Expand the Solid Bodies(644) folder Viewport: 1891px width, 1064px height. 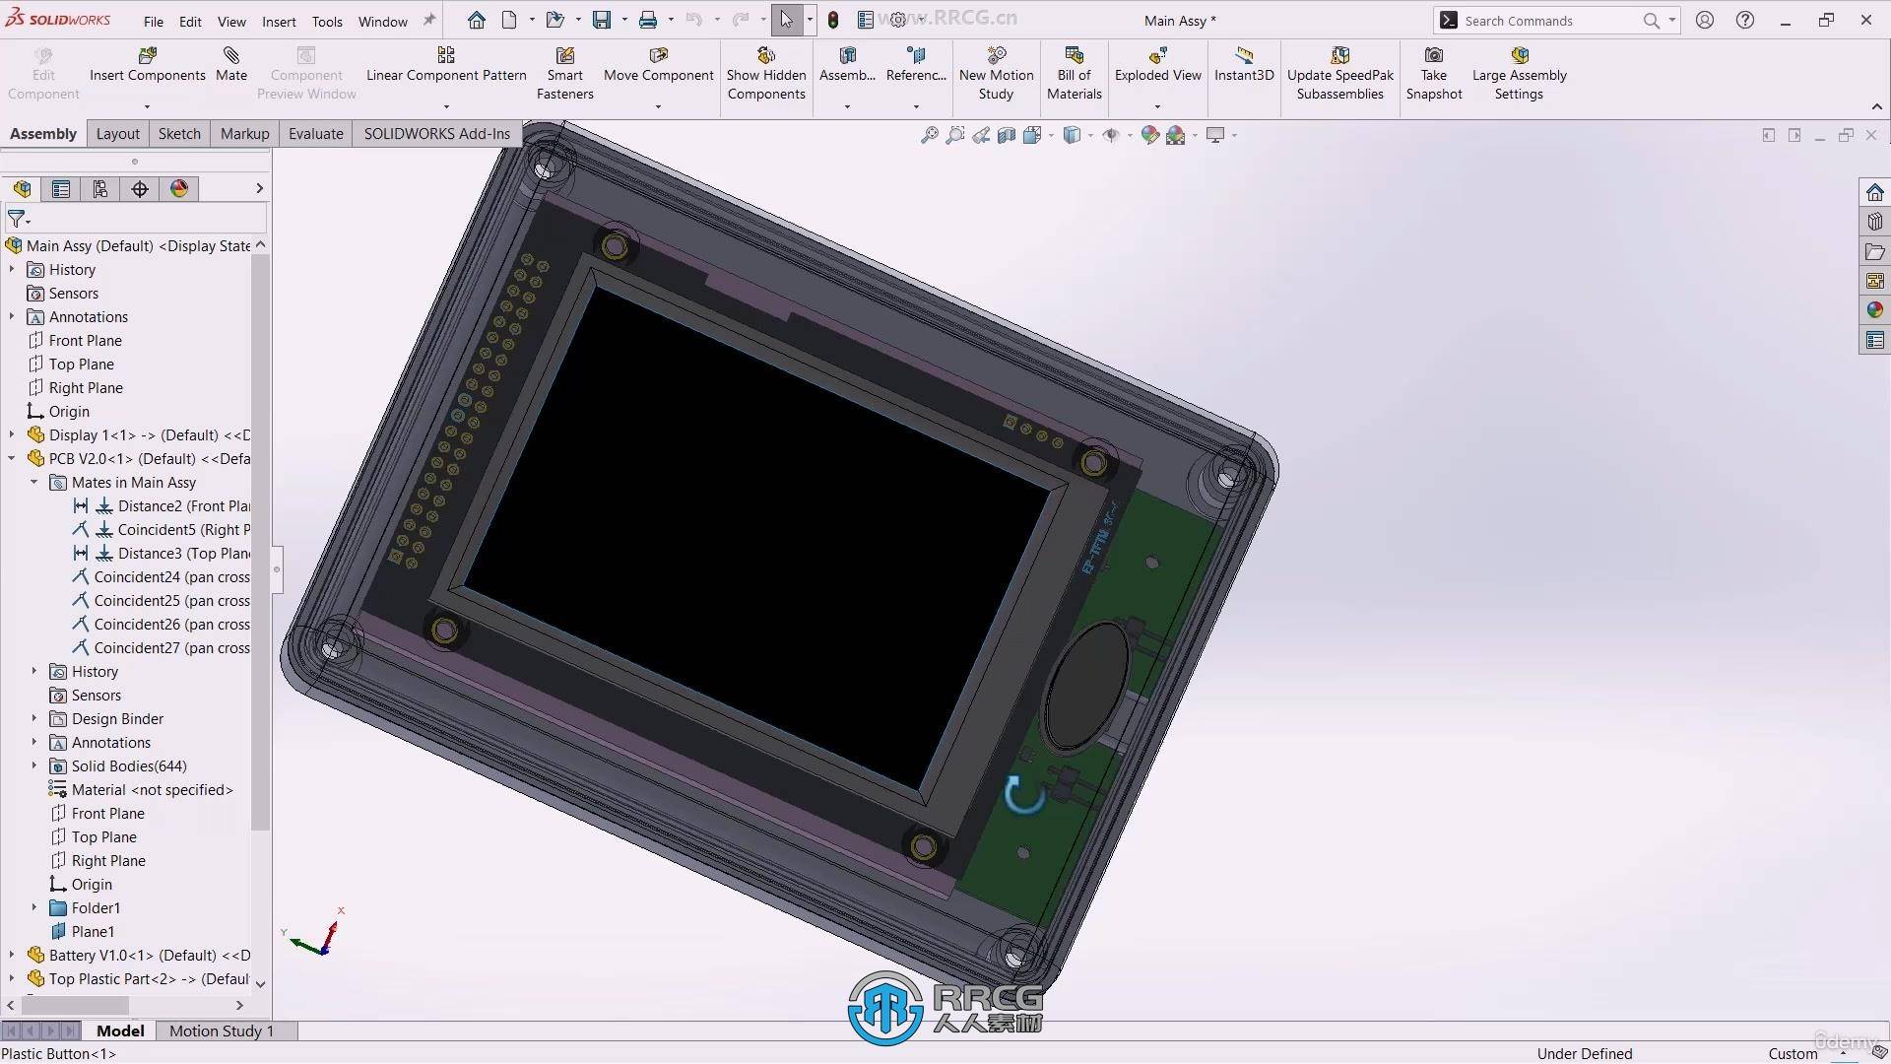(x=34, y=765)
